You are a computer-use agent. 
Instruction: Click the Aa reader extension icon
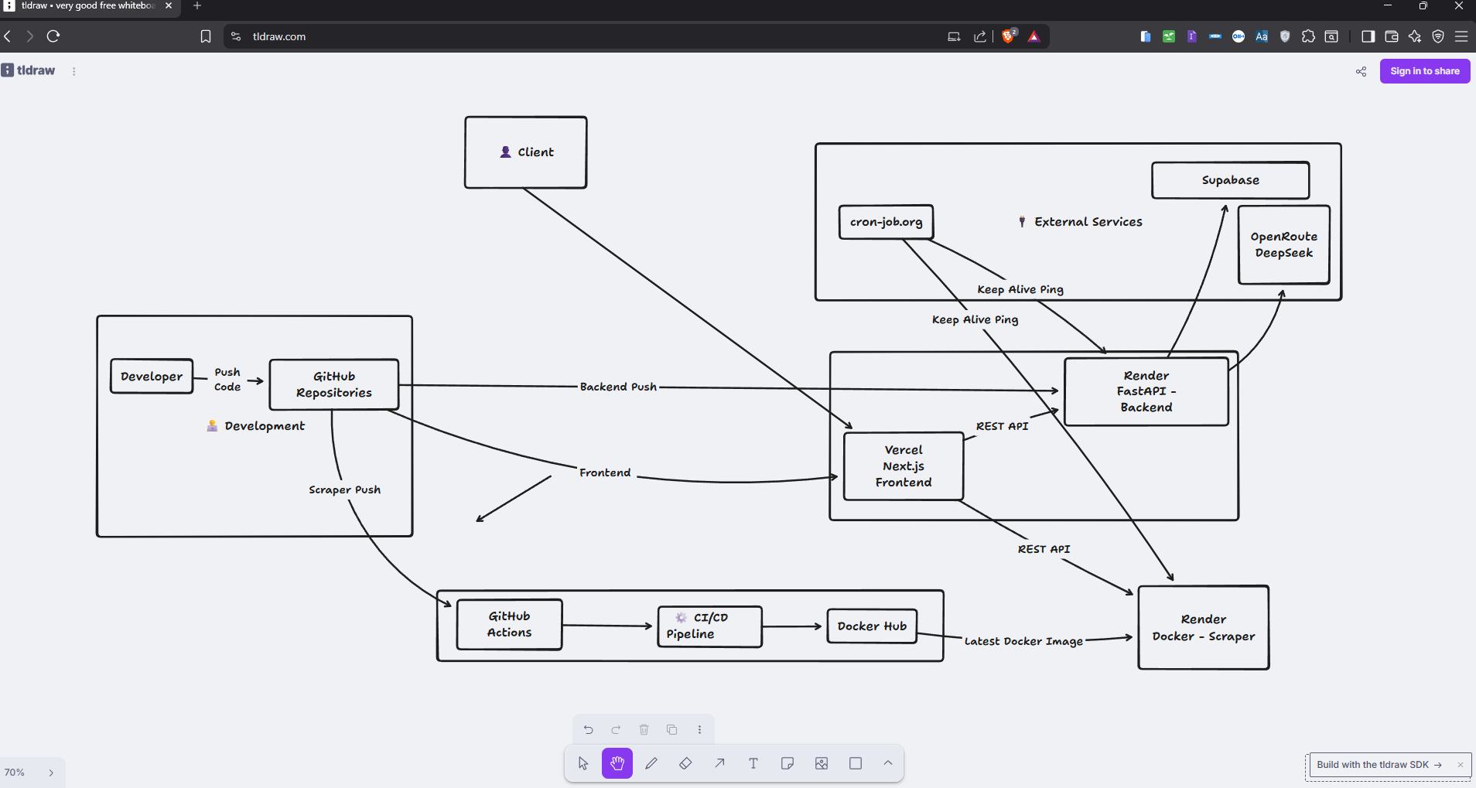[x=1262, y=36]
